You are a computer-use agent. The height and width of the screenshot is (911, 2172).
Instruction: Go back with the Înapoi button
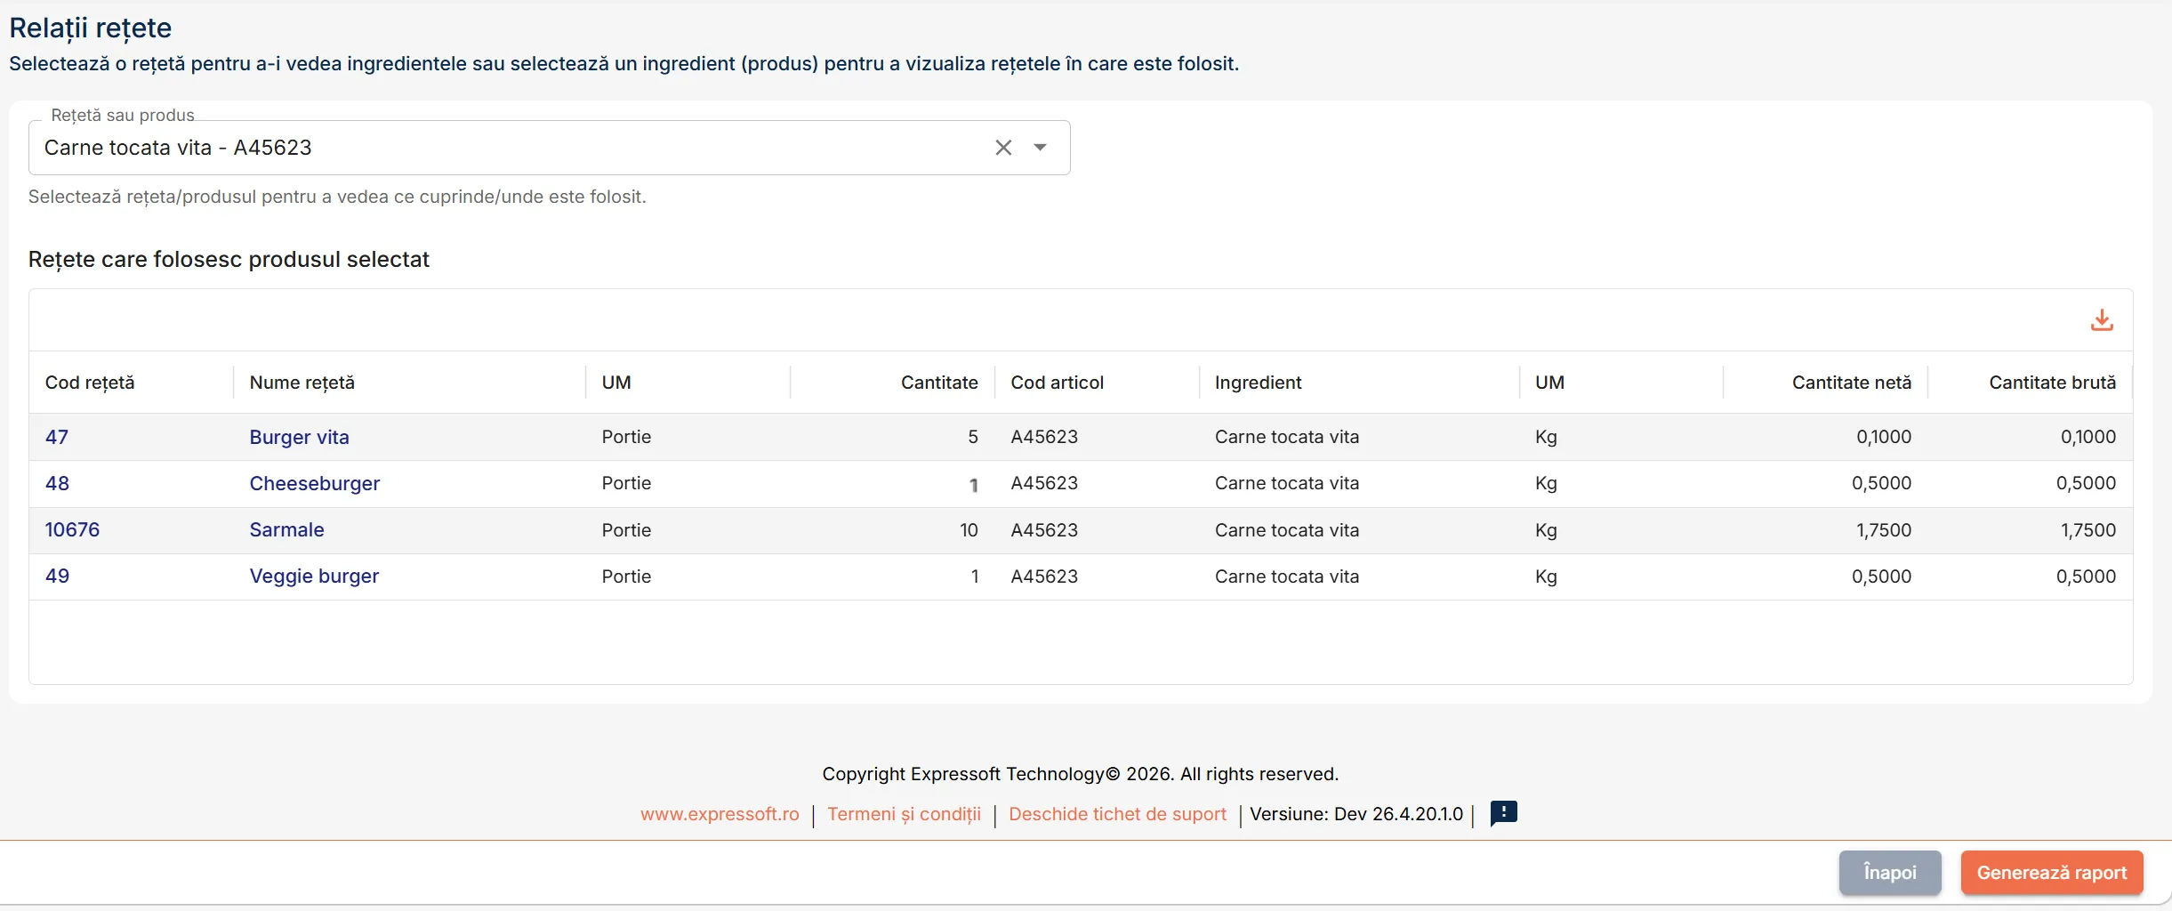coord(1890,873)
